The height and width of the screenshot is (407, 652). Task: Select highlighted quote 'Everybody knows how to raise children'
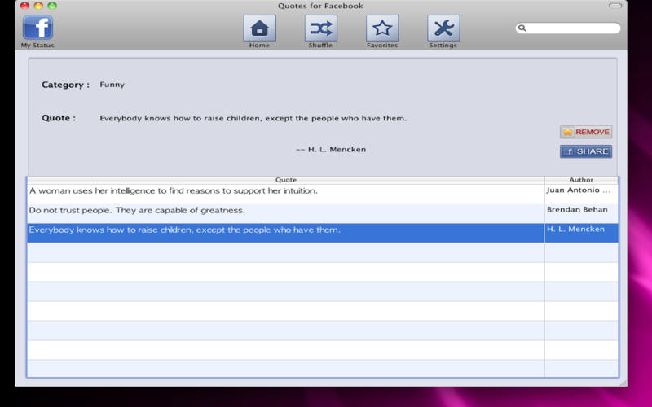[x=286, y=233]
